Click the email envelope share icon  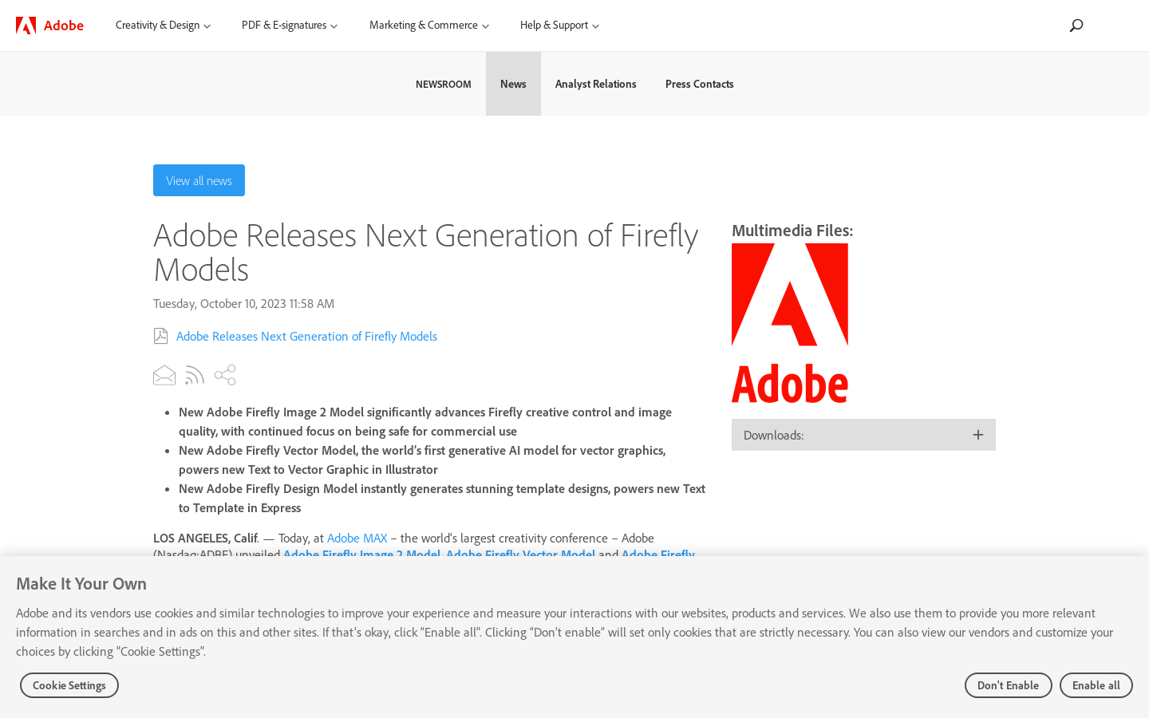point(164,375)
